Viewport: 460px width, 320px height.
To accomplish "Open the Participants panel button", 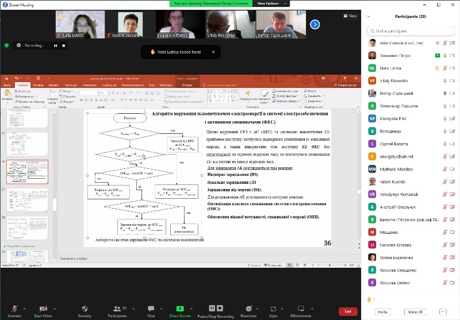I will pyautogui.click(x=117, y=311).
